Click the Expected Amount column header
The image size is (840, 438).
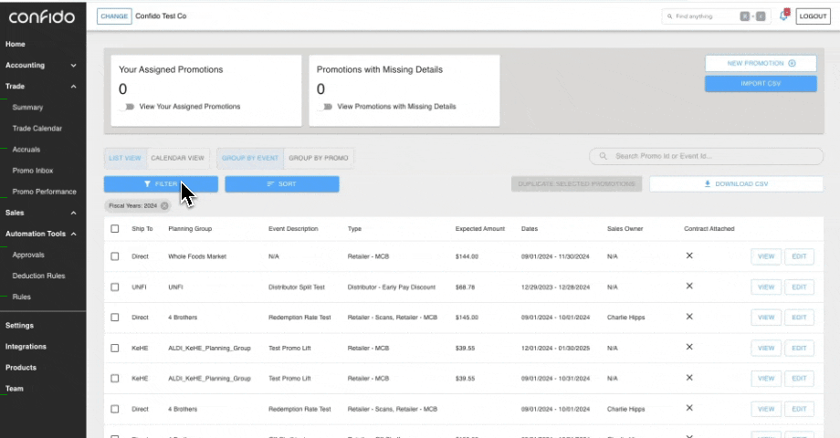tap(480, 229)
